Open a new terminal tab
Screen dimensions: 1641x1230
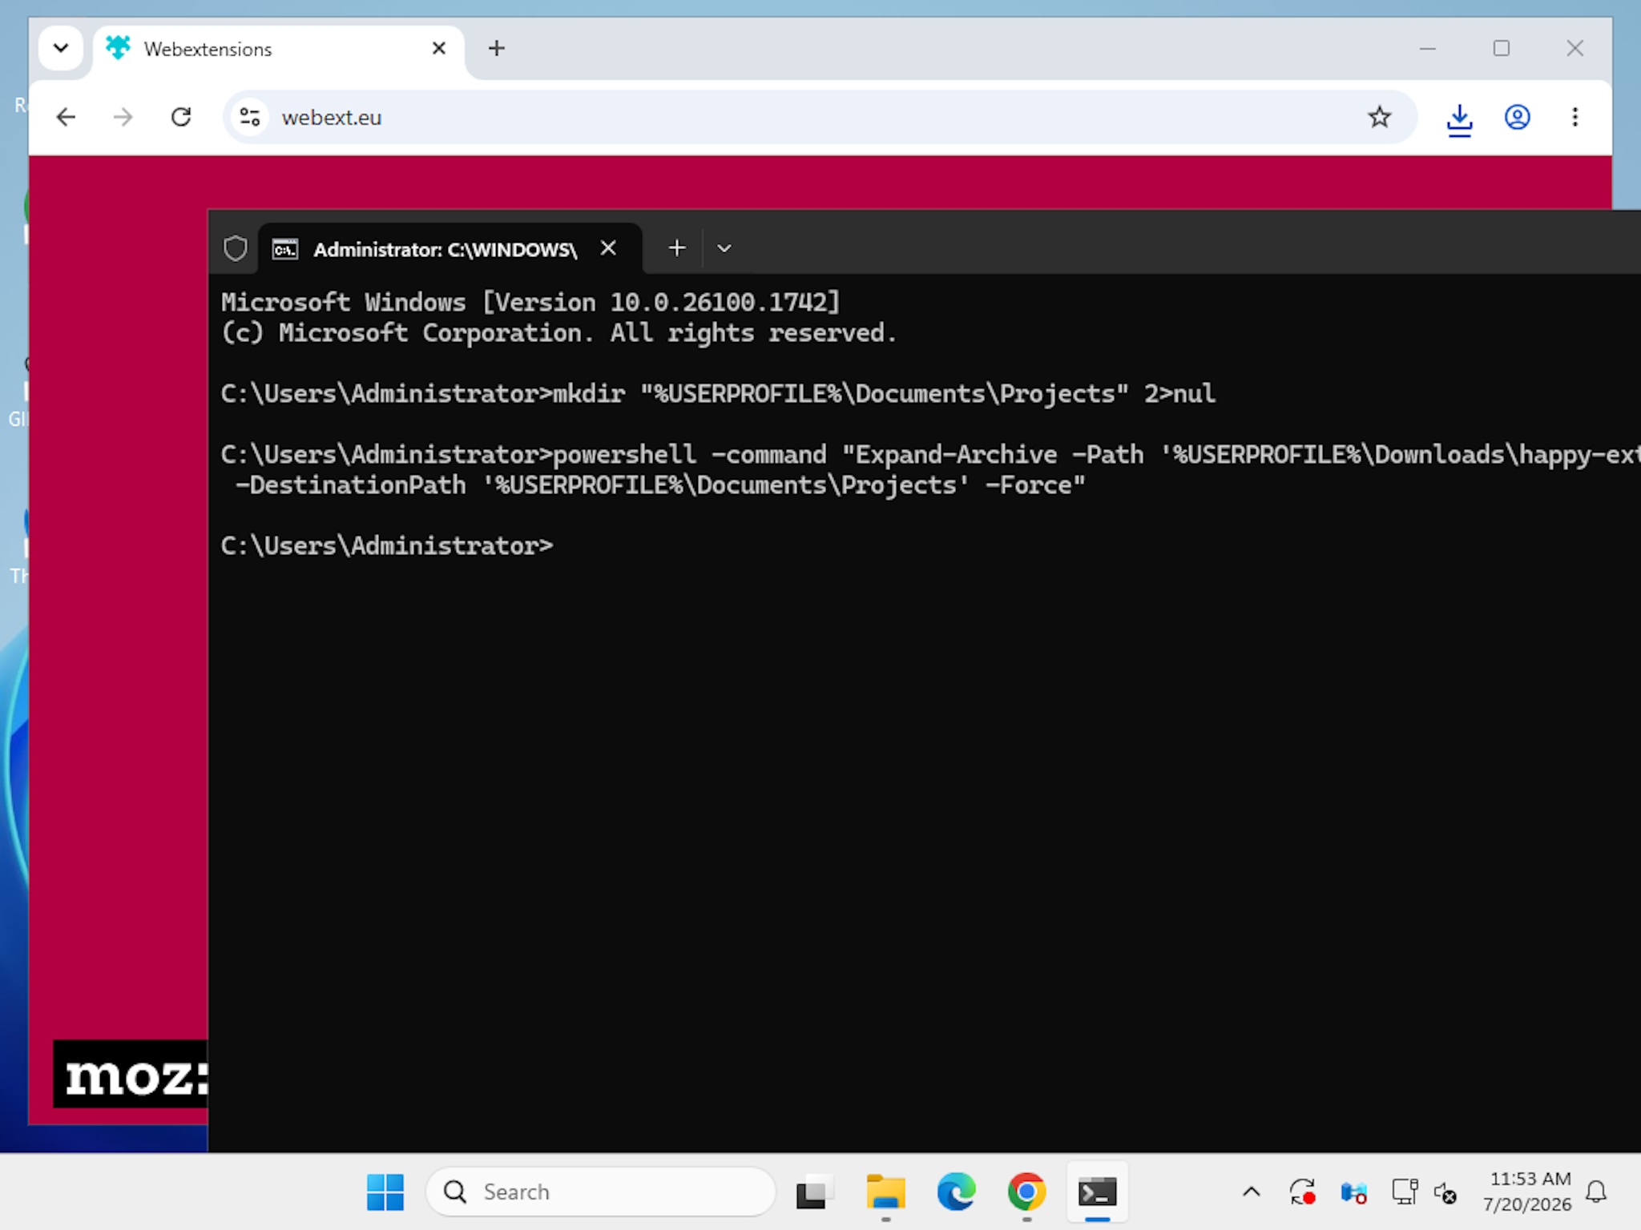click(x=677, y=248)
